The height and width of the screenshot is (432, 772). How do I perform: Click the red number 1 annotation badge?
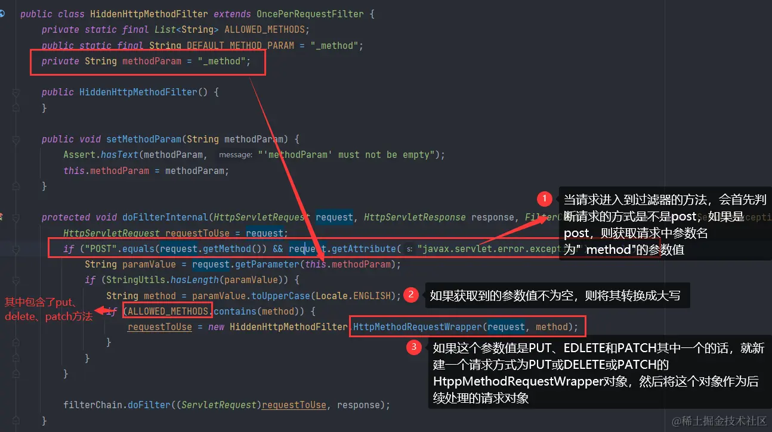point(544,199)
